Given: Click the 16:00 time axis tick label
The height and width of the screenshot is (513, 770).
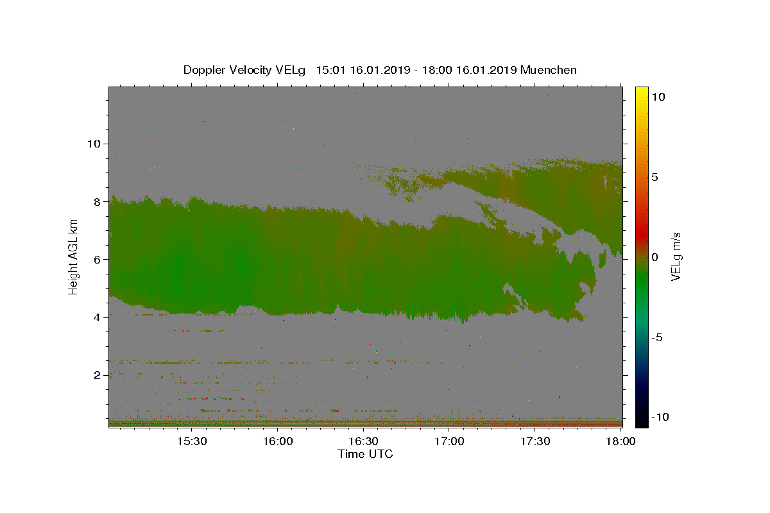Looking at the screenshot, I should 278,442.
